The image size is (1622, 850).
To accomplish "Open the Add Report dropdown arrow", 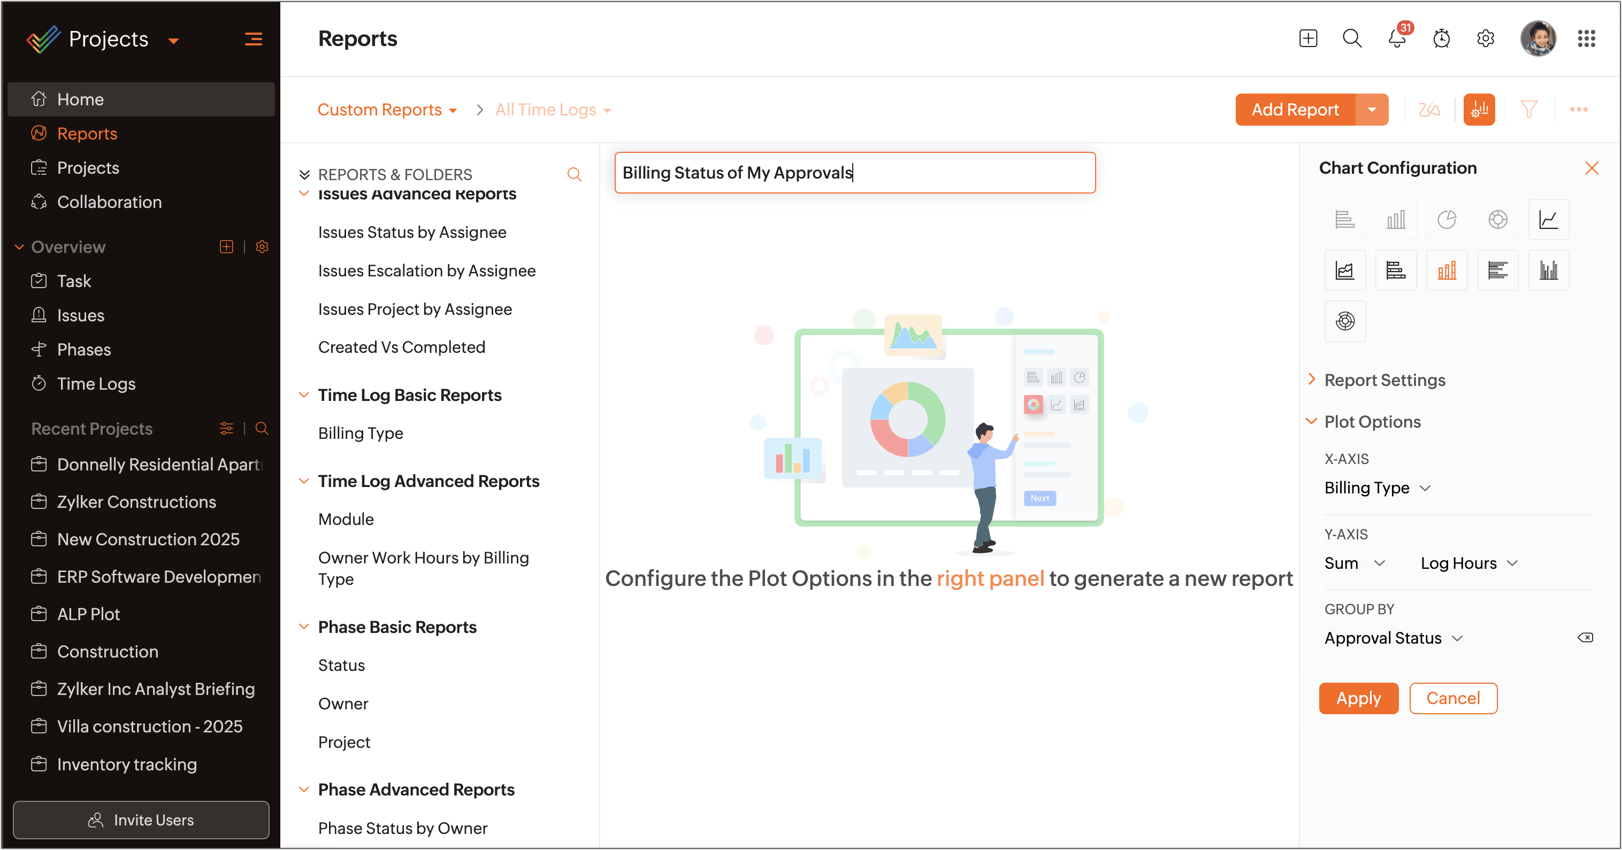I will [1372, 110].
